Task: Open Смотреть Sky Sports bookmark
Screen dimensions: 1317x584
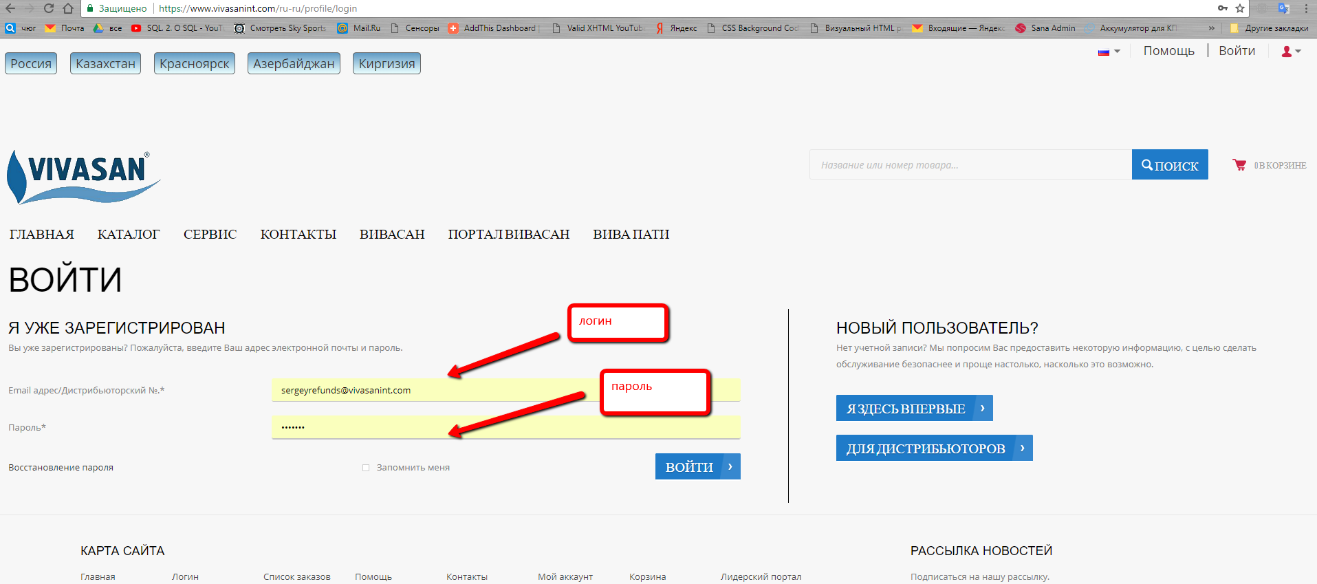Action: tap(280, 28)
